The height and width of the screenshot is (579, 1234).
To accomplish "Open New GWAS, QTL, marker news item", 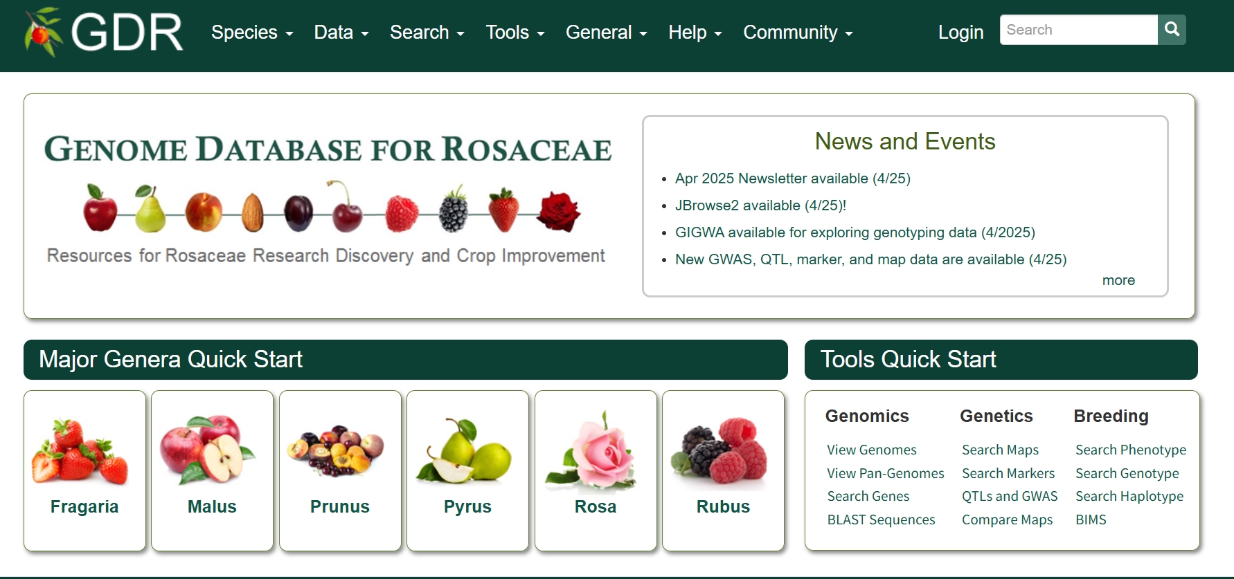I will pyautogui.click(x=870, y=259).
